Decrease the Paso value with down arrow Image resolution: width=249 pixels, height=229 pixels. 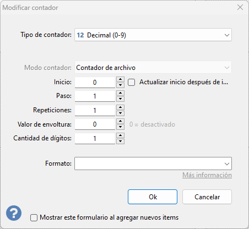pos(120,99)
